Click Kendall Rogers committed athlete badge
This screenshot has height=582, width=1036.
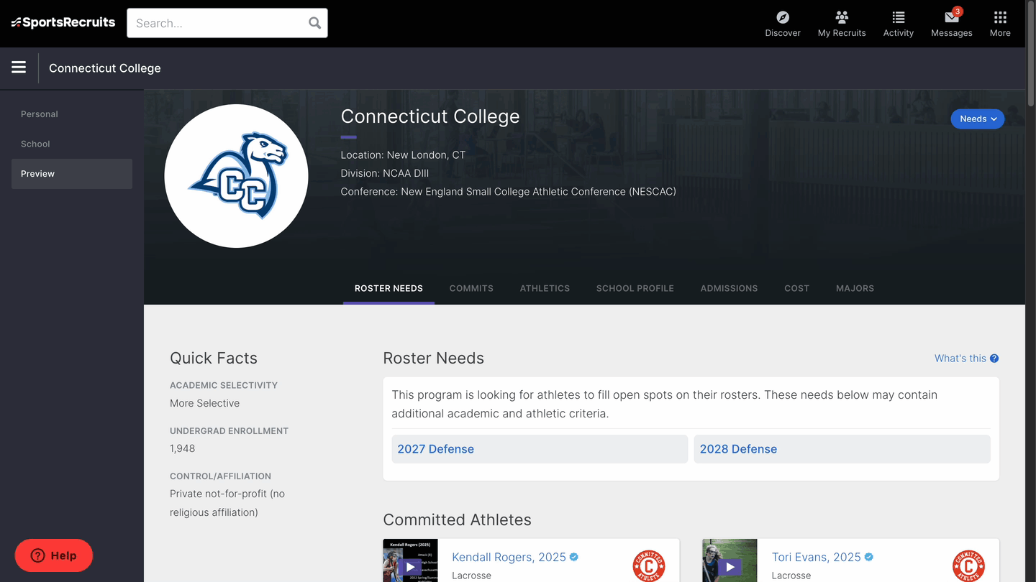(649, 566)
